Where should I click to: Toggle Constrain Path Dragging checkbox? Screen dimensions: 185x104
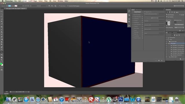pyautogui.click(x=68, y=6)
